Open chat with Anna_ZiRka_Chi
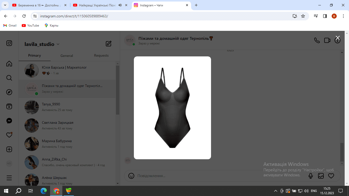349x196 pixels. tap(67, 162)
